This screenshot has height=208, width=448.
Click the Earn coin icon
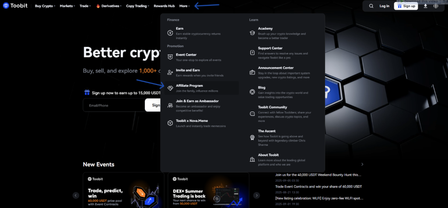(x=170, y=33)
